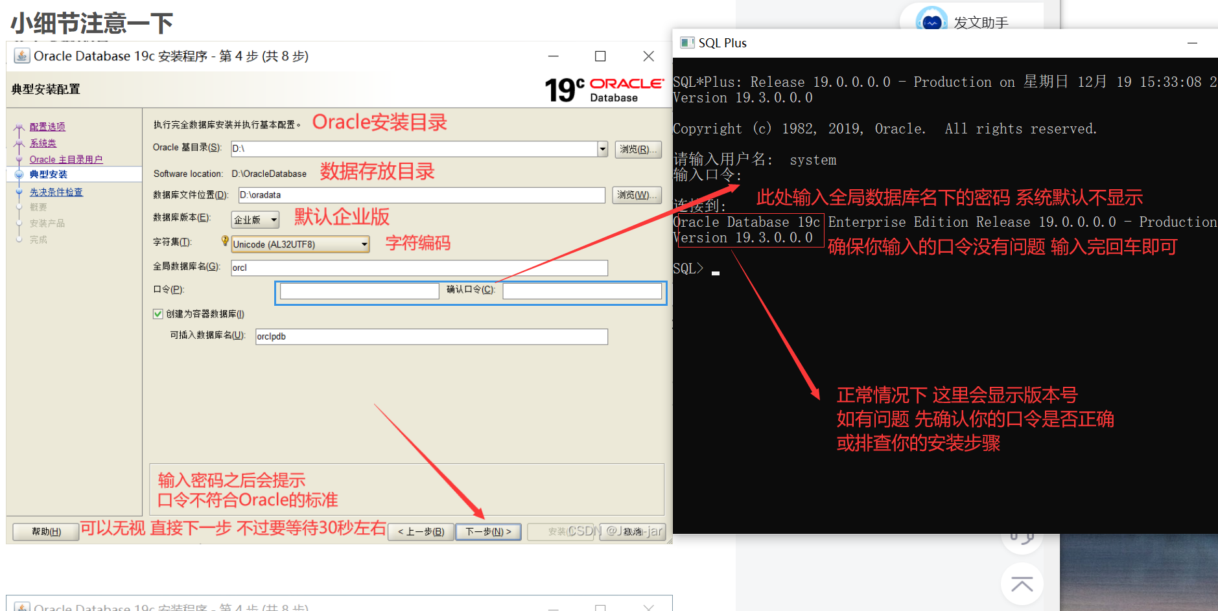Screen dimensions: 1218x611
Task: Select 先决条件检查 in sidebar steps
Action: coord(58,191)
